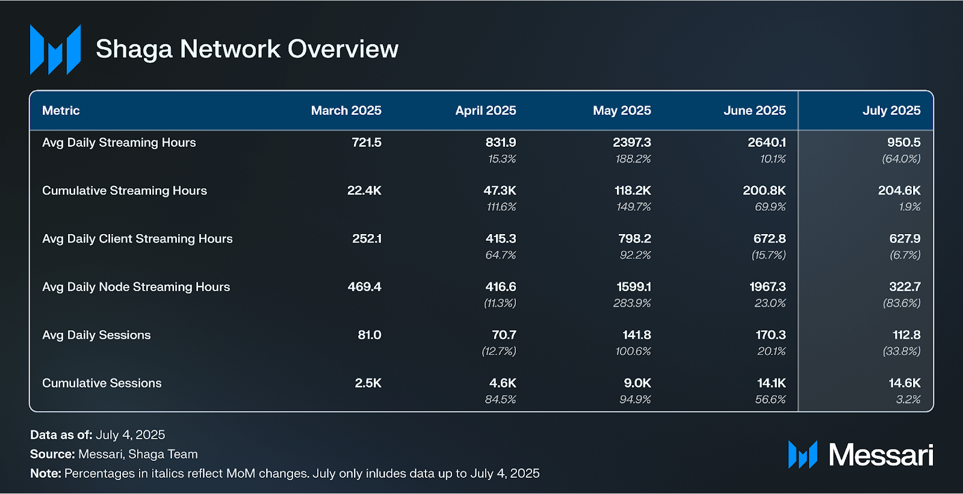Click the sessions value 141.8
Image resolution: width=963 pixels, height=494 pixels.
point(637,335)
